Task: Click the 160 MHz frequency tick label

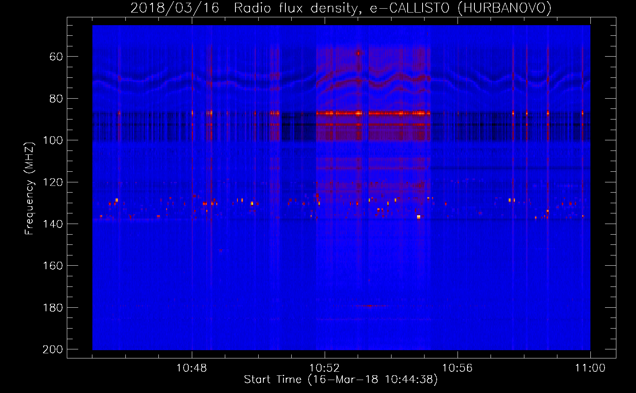Action: [x=53, y=266]
